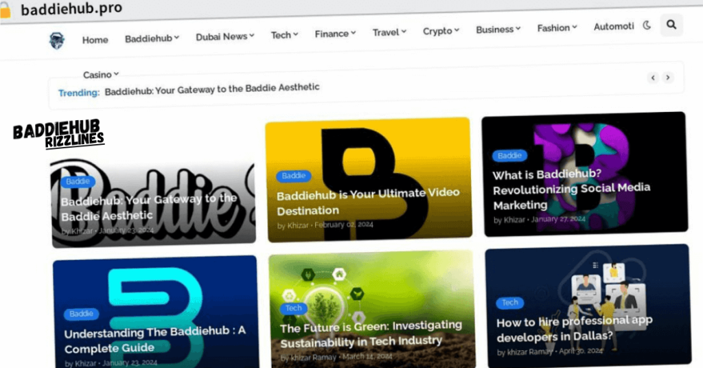Click Baddie tag on Ultimate Video Destination card
Viewport: 703px width, 368px height.
coord(294,176)
